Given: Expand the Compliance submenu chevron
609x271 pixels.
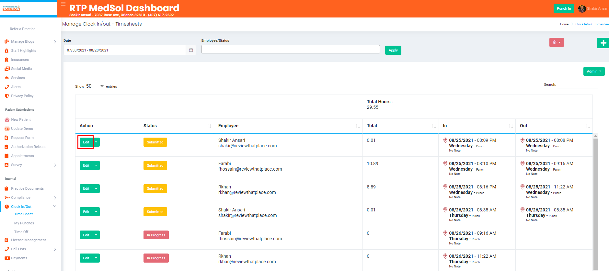Looking at the screenshot, I should click(55, 198).
